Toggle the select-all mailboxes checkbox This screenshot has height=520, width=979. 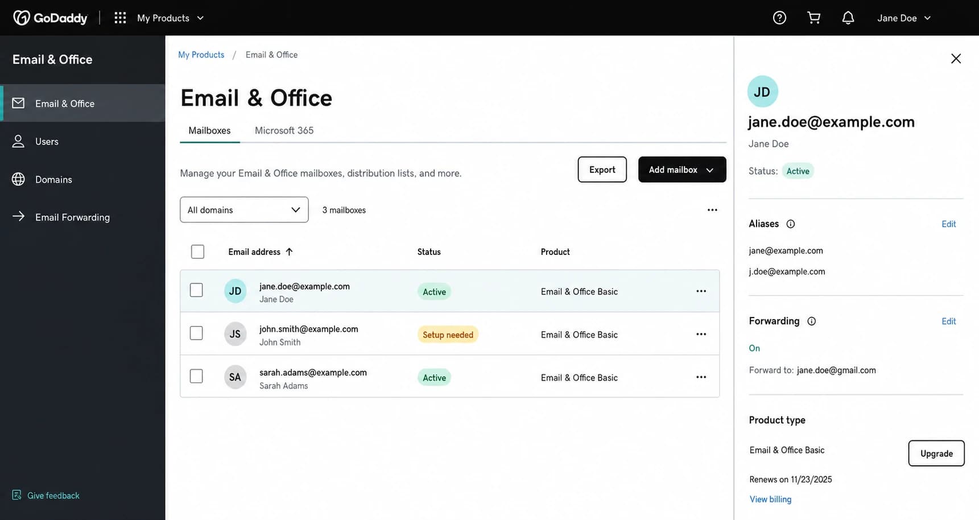pos(197,251)
